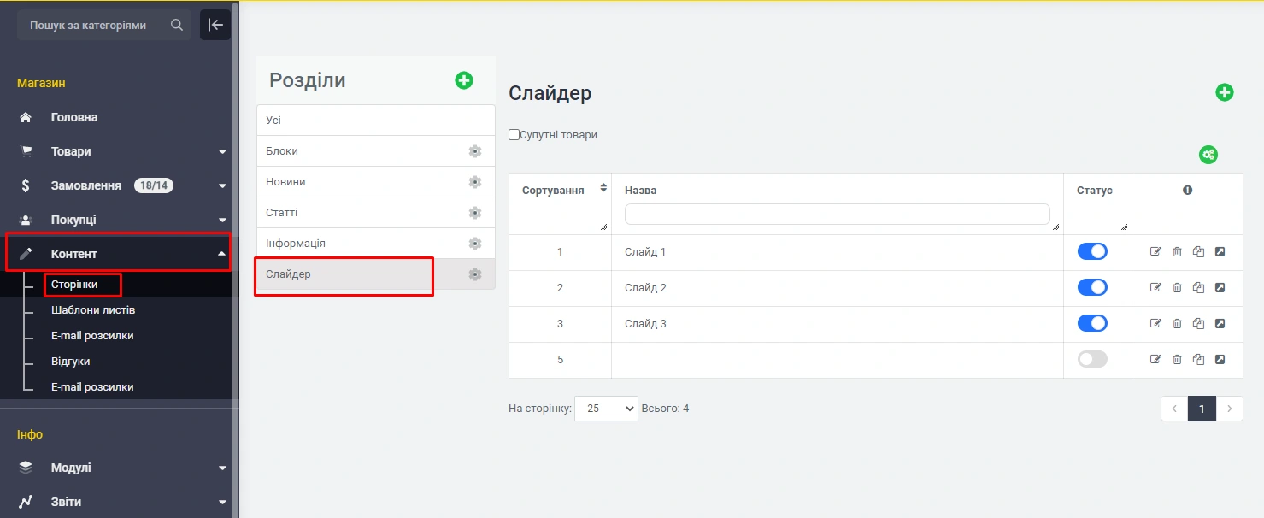Click the copy icon for Слайд 3
The image size is (1264, 518).
point(1198,323)
